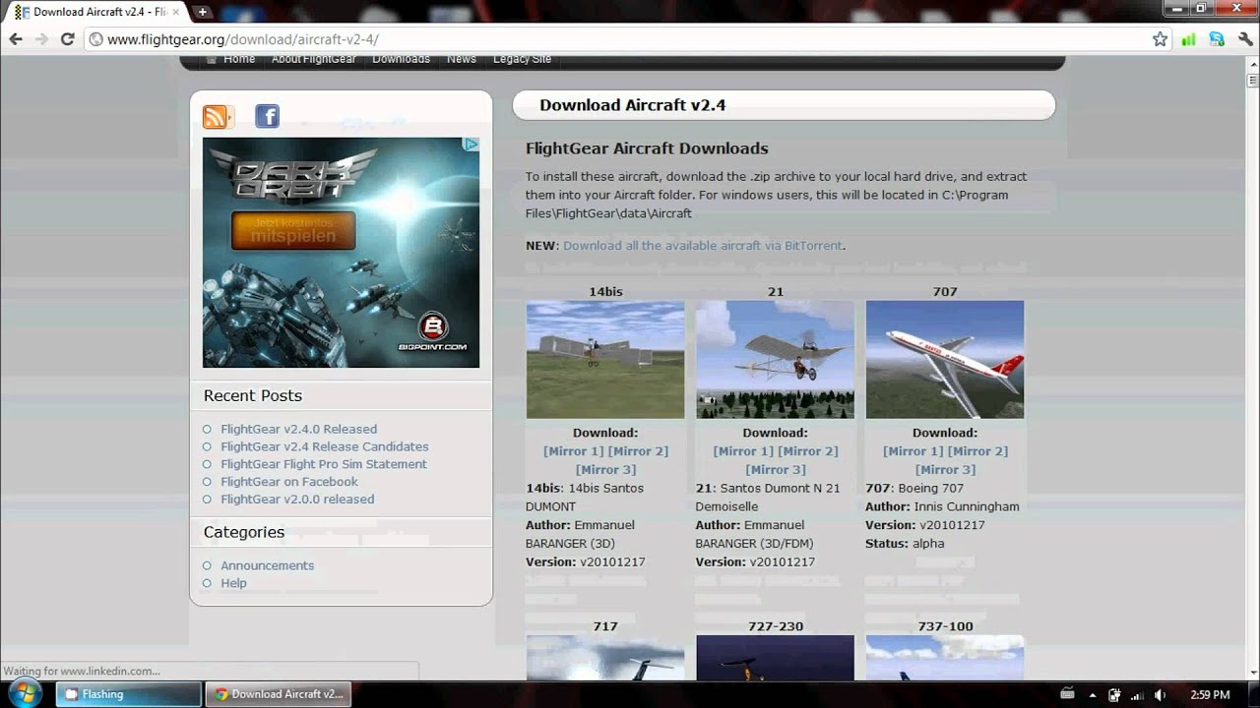Click the browser forward arrow

point(41,39)
